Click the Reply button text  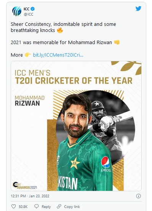(46, 206)
